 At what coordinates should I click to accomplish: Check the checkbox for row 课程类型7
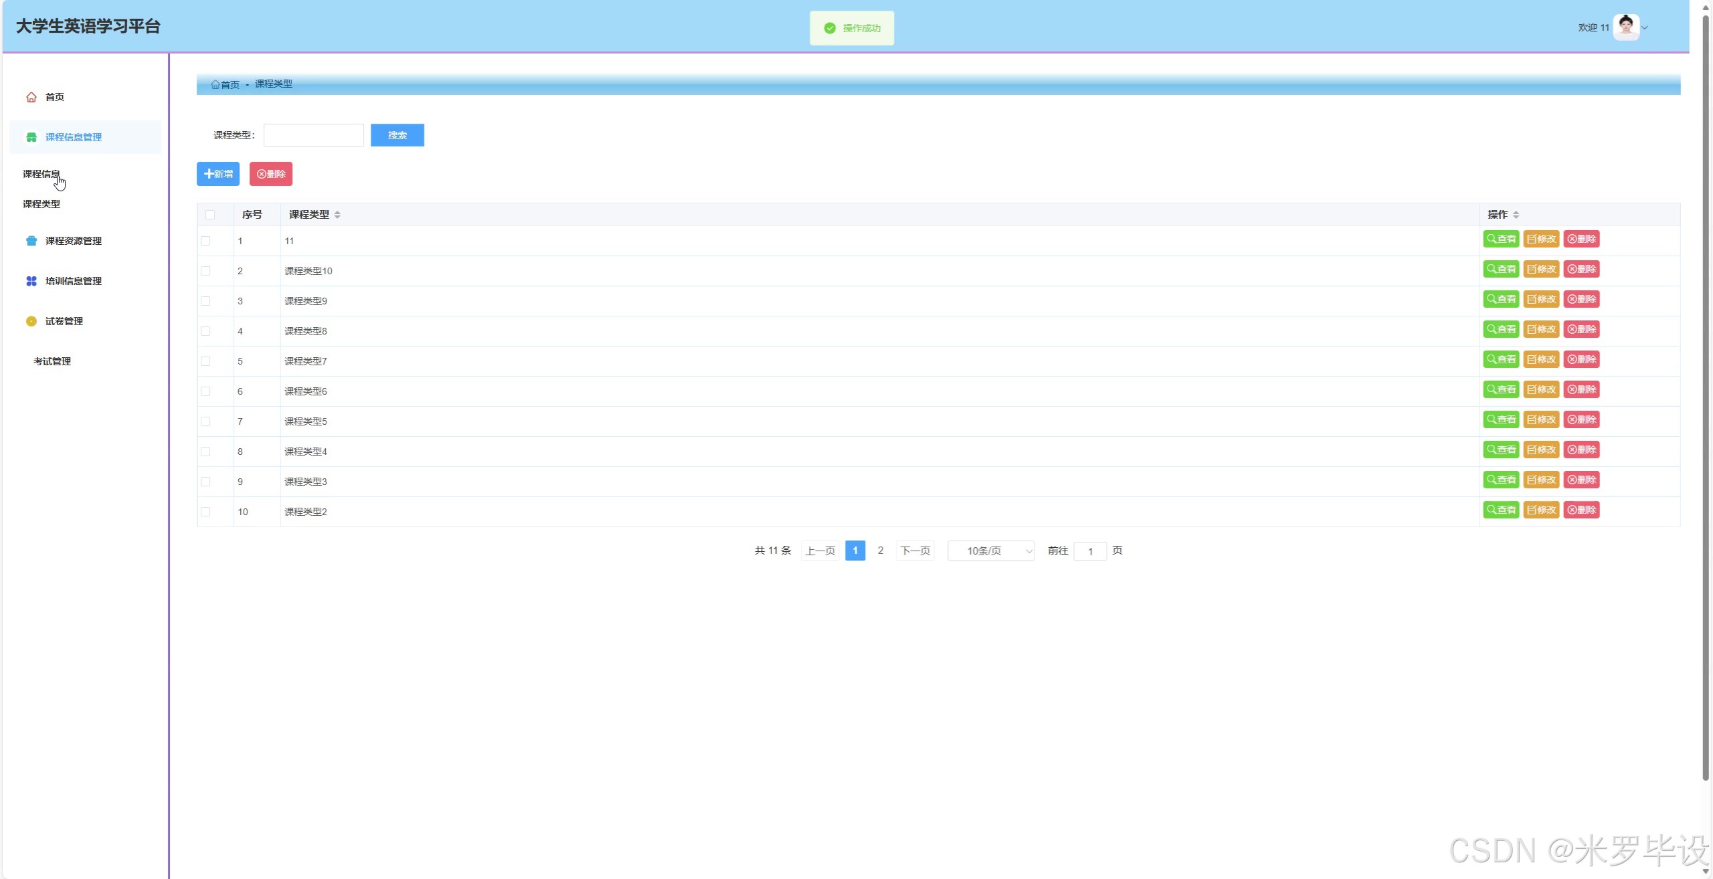tap(205, 361)
